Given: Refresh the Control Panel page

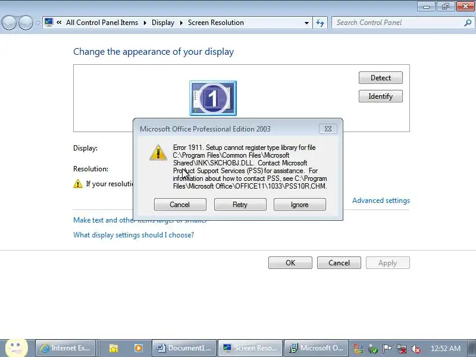Looking at the screenshot, I should tap(320, 23).
